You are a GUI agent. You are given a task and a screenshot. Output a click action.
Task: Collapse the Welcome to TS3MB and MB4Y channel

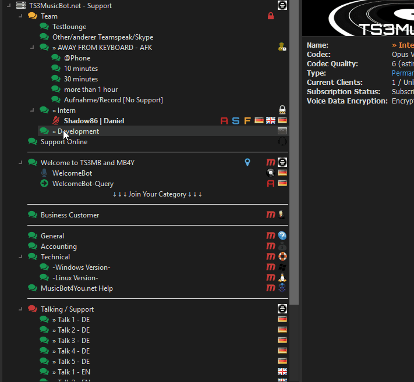click(x=20, y=162)
